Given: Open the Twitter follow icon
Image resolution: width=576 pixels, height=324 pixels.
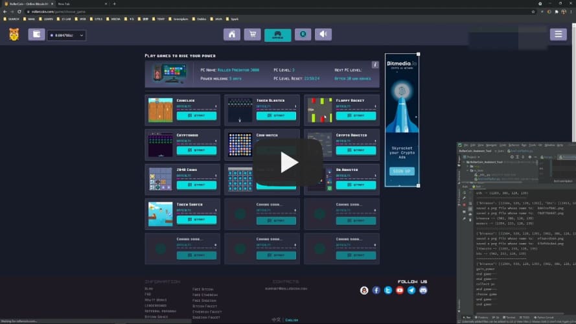Looking at the screenshot, I should pyautogui.click(x=388, y=290).
